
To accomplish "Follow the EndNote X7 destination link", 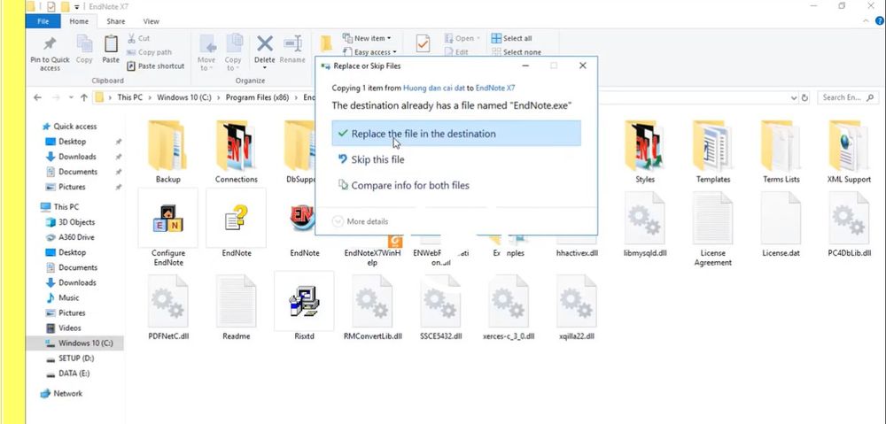I will pos(495,88).
